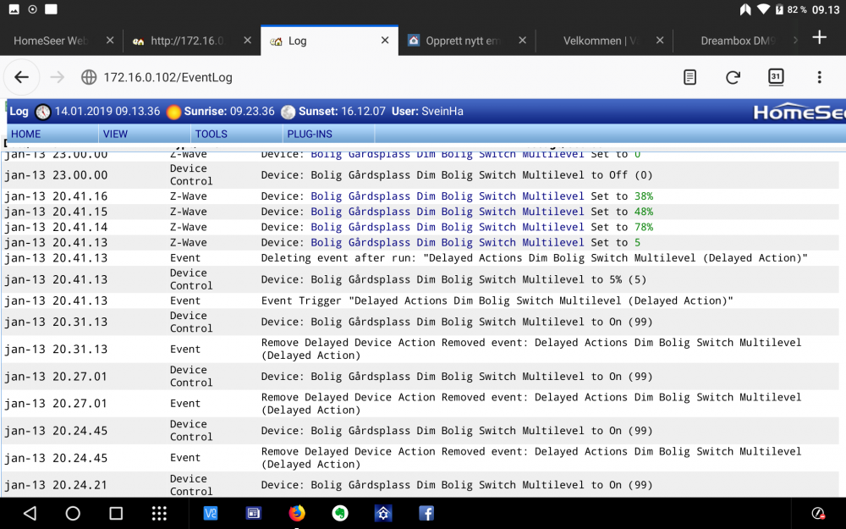Click the site information globe icon

pos(89,77)
